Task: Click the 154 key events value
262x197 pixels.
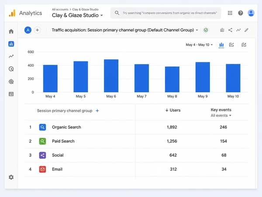Action: pos(224,141)
